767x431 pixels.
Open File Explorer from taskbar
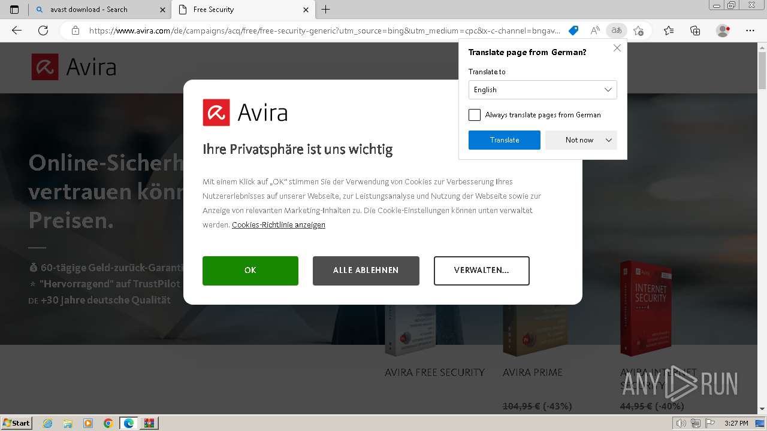(x=68, y=423)
